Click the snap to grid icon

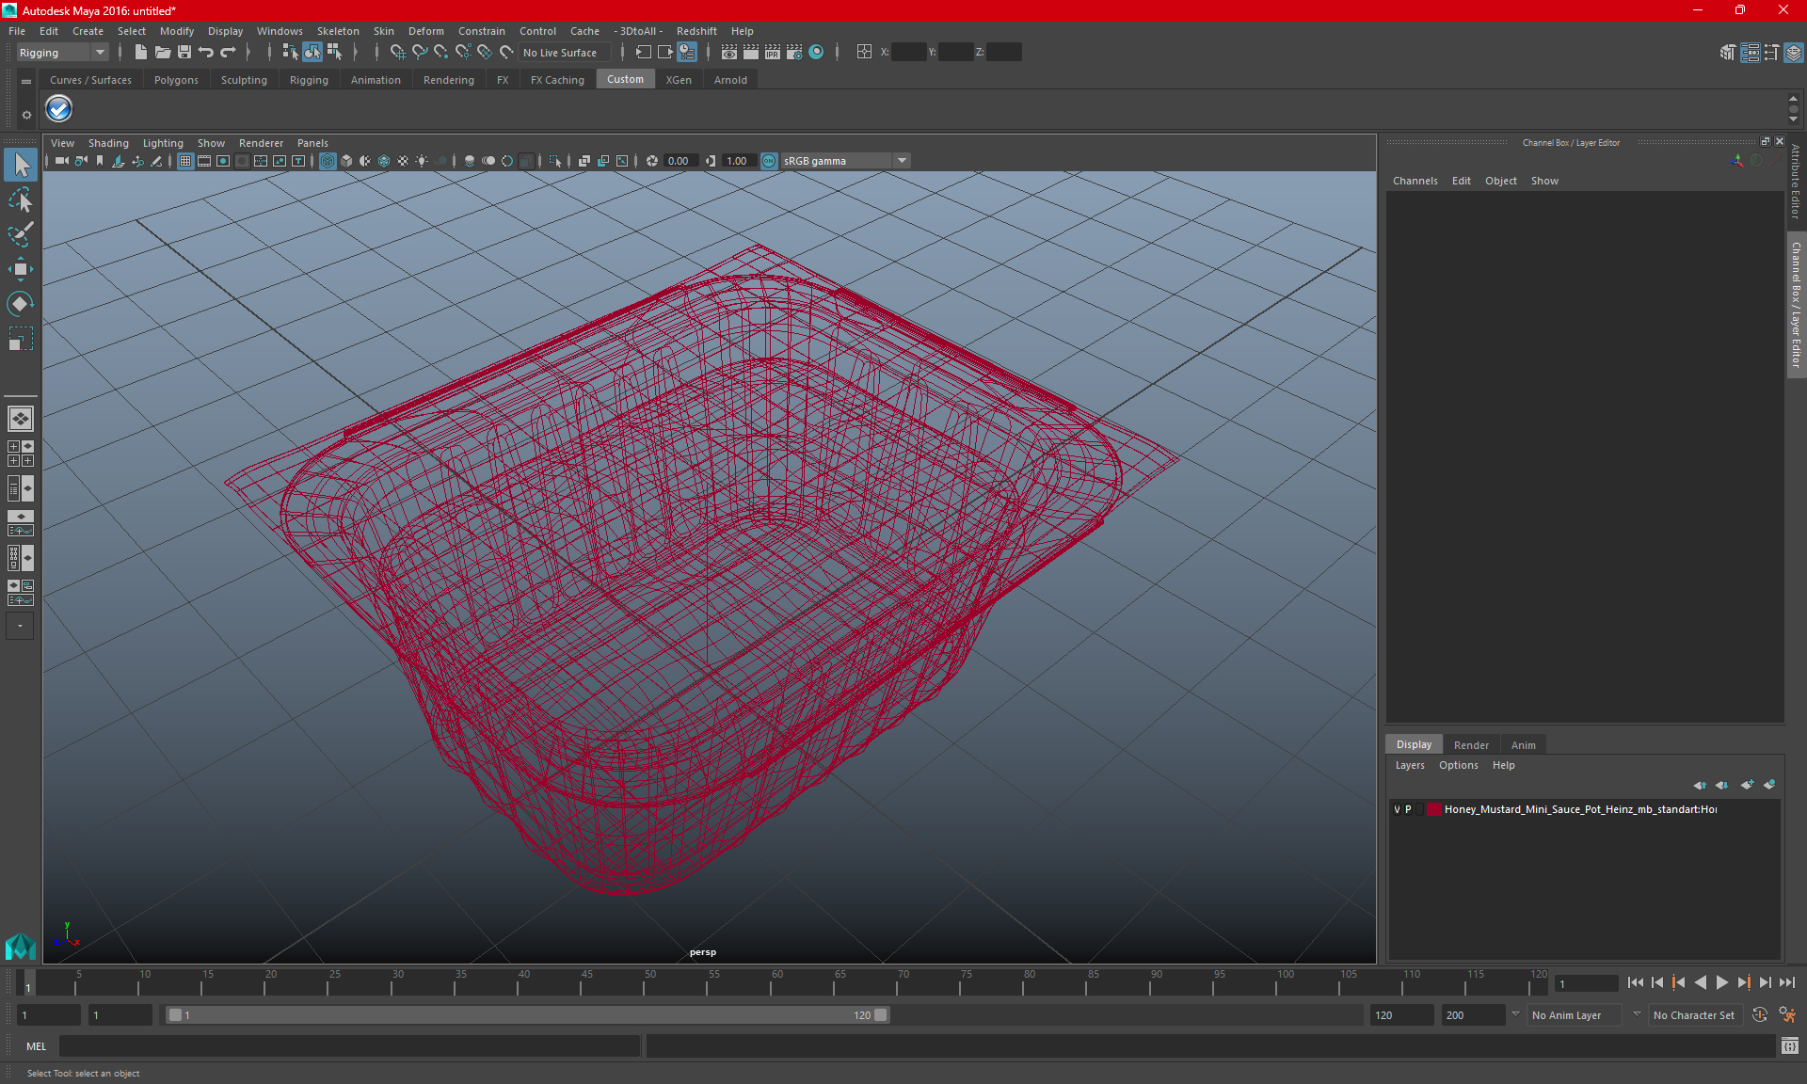pyautogui.click(x=396, y=52)
